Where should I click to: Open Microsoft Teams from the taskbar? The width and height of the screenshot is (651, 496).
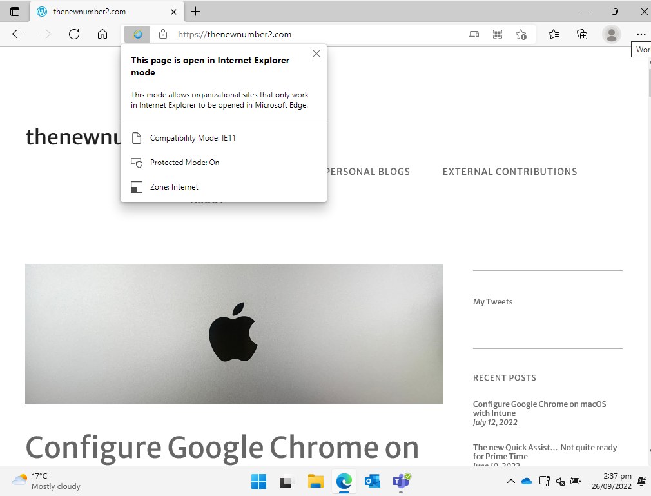coord(401,481)
